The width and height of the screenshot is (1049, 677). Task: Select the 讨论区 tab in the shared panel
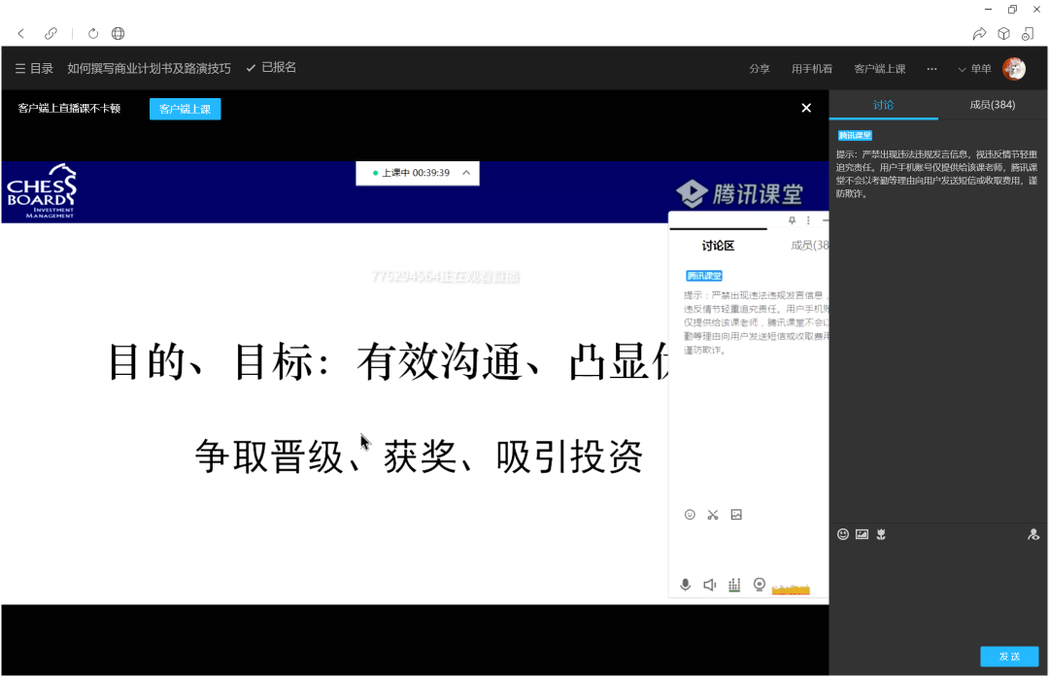pos(718,246)
